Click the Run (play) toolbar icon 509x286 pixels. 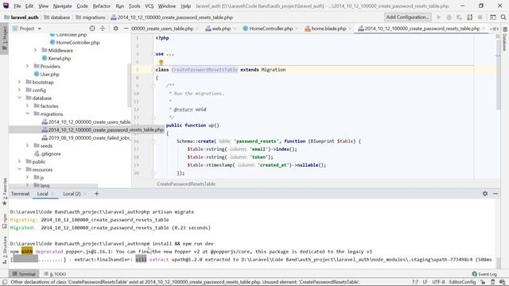point(438,17)
